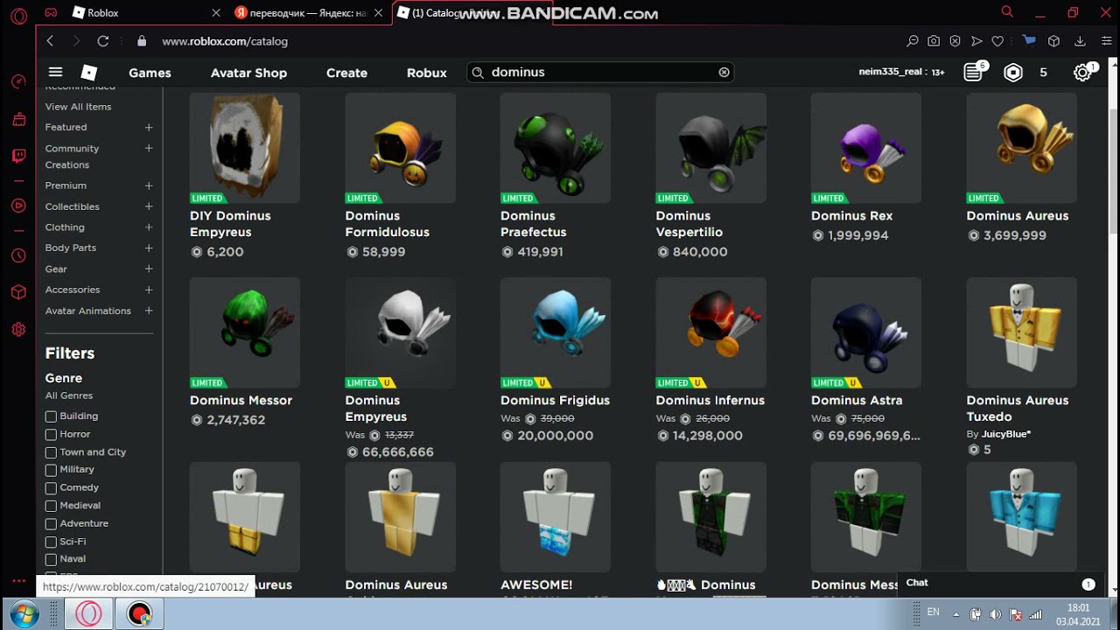Open Extensions cube icon in sidebar
Viewport: 1120px width, 630px height.
tap(18, 292)
